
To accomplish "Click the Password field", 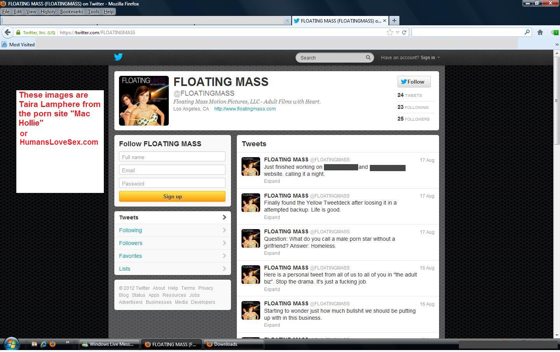I will (x=172, y=184).
